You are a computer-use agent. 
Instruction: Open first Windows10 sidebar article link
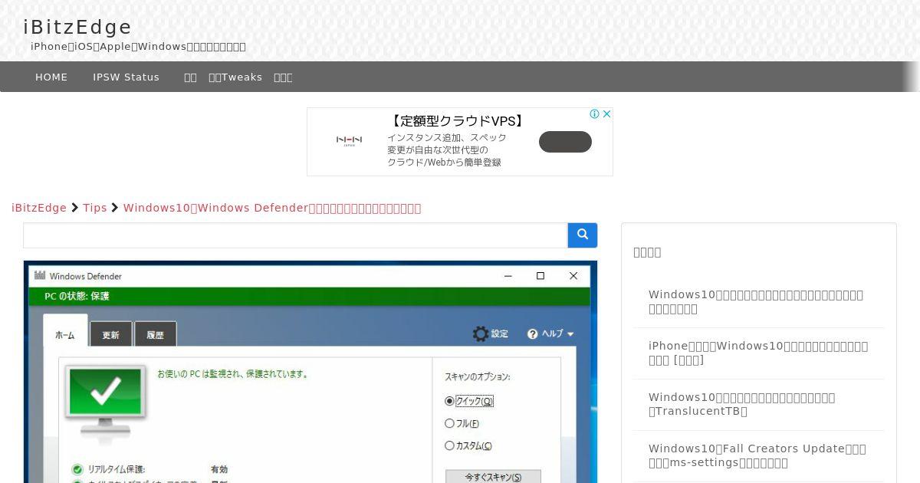click(x=756, y=301)
